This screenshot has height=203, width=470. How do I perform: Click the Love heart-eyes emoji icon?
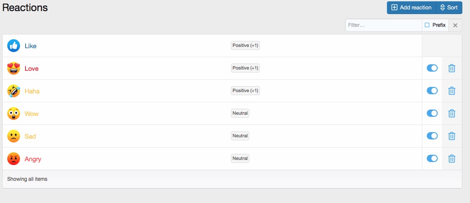click(x=14, y=68)
